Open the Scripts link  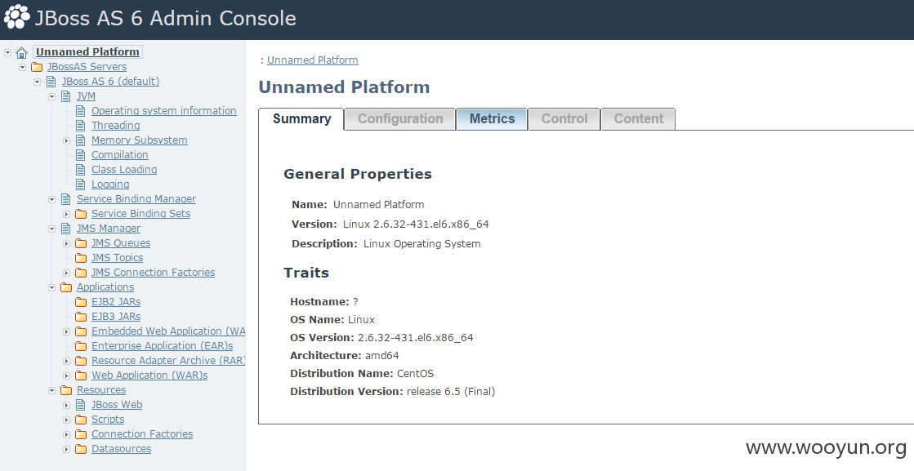click(x=108, y=420)
